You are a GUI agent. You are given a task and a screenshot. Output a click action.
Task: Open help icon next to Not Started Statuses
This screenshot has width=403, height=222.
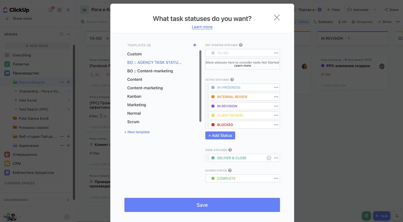(x=241, y=45)
